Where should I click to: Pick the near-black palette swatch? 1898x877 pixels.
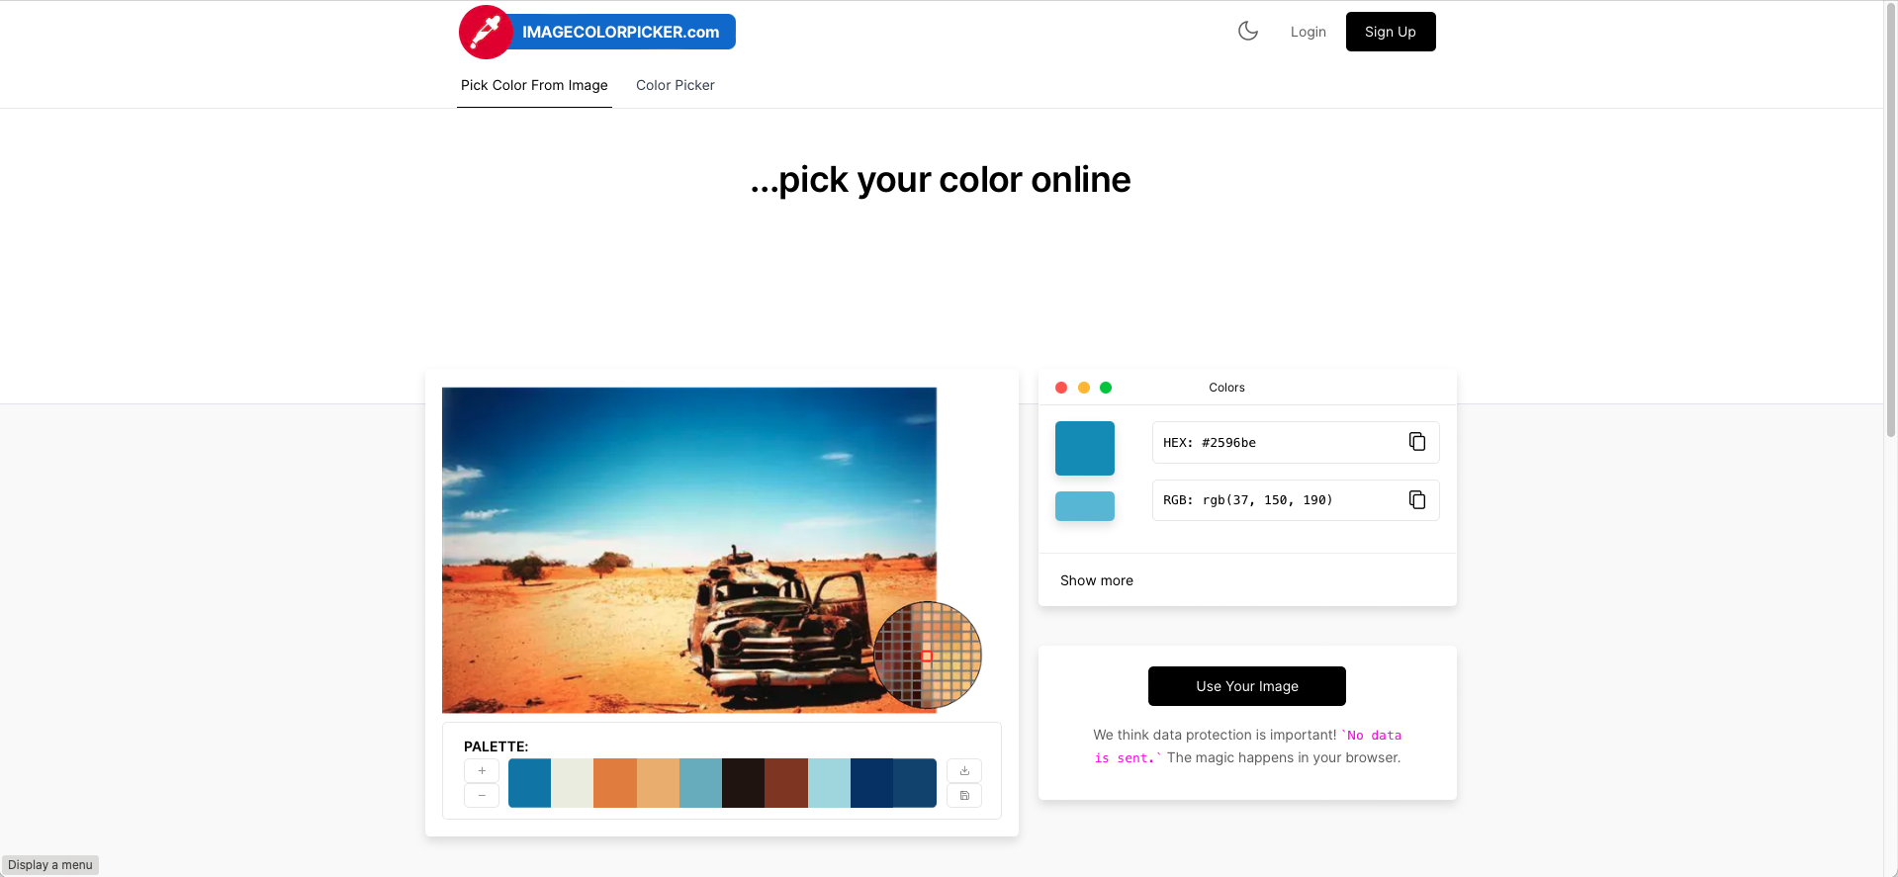pos(743,783)
